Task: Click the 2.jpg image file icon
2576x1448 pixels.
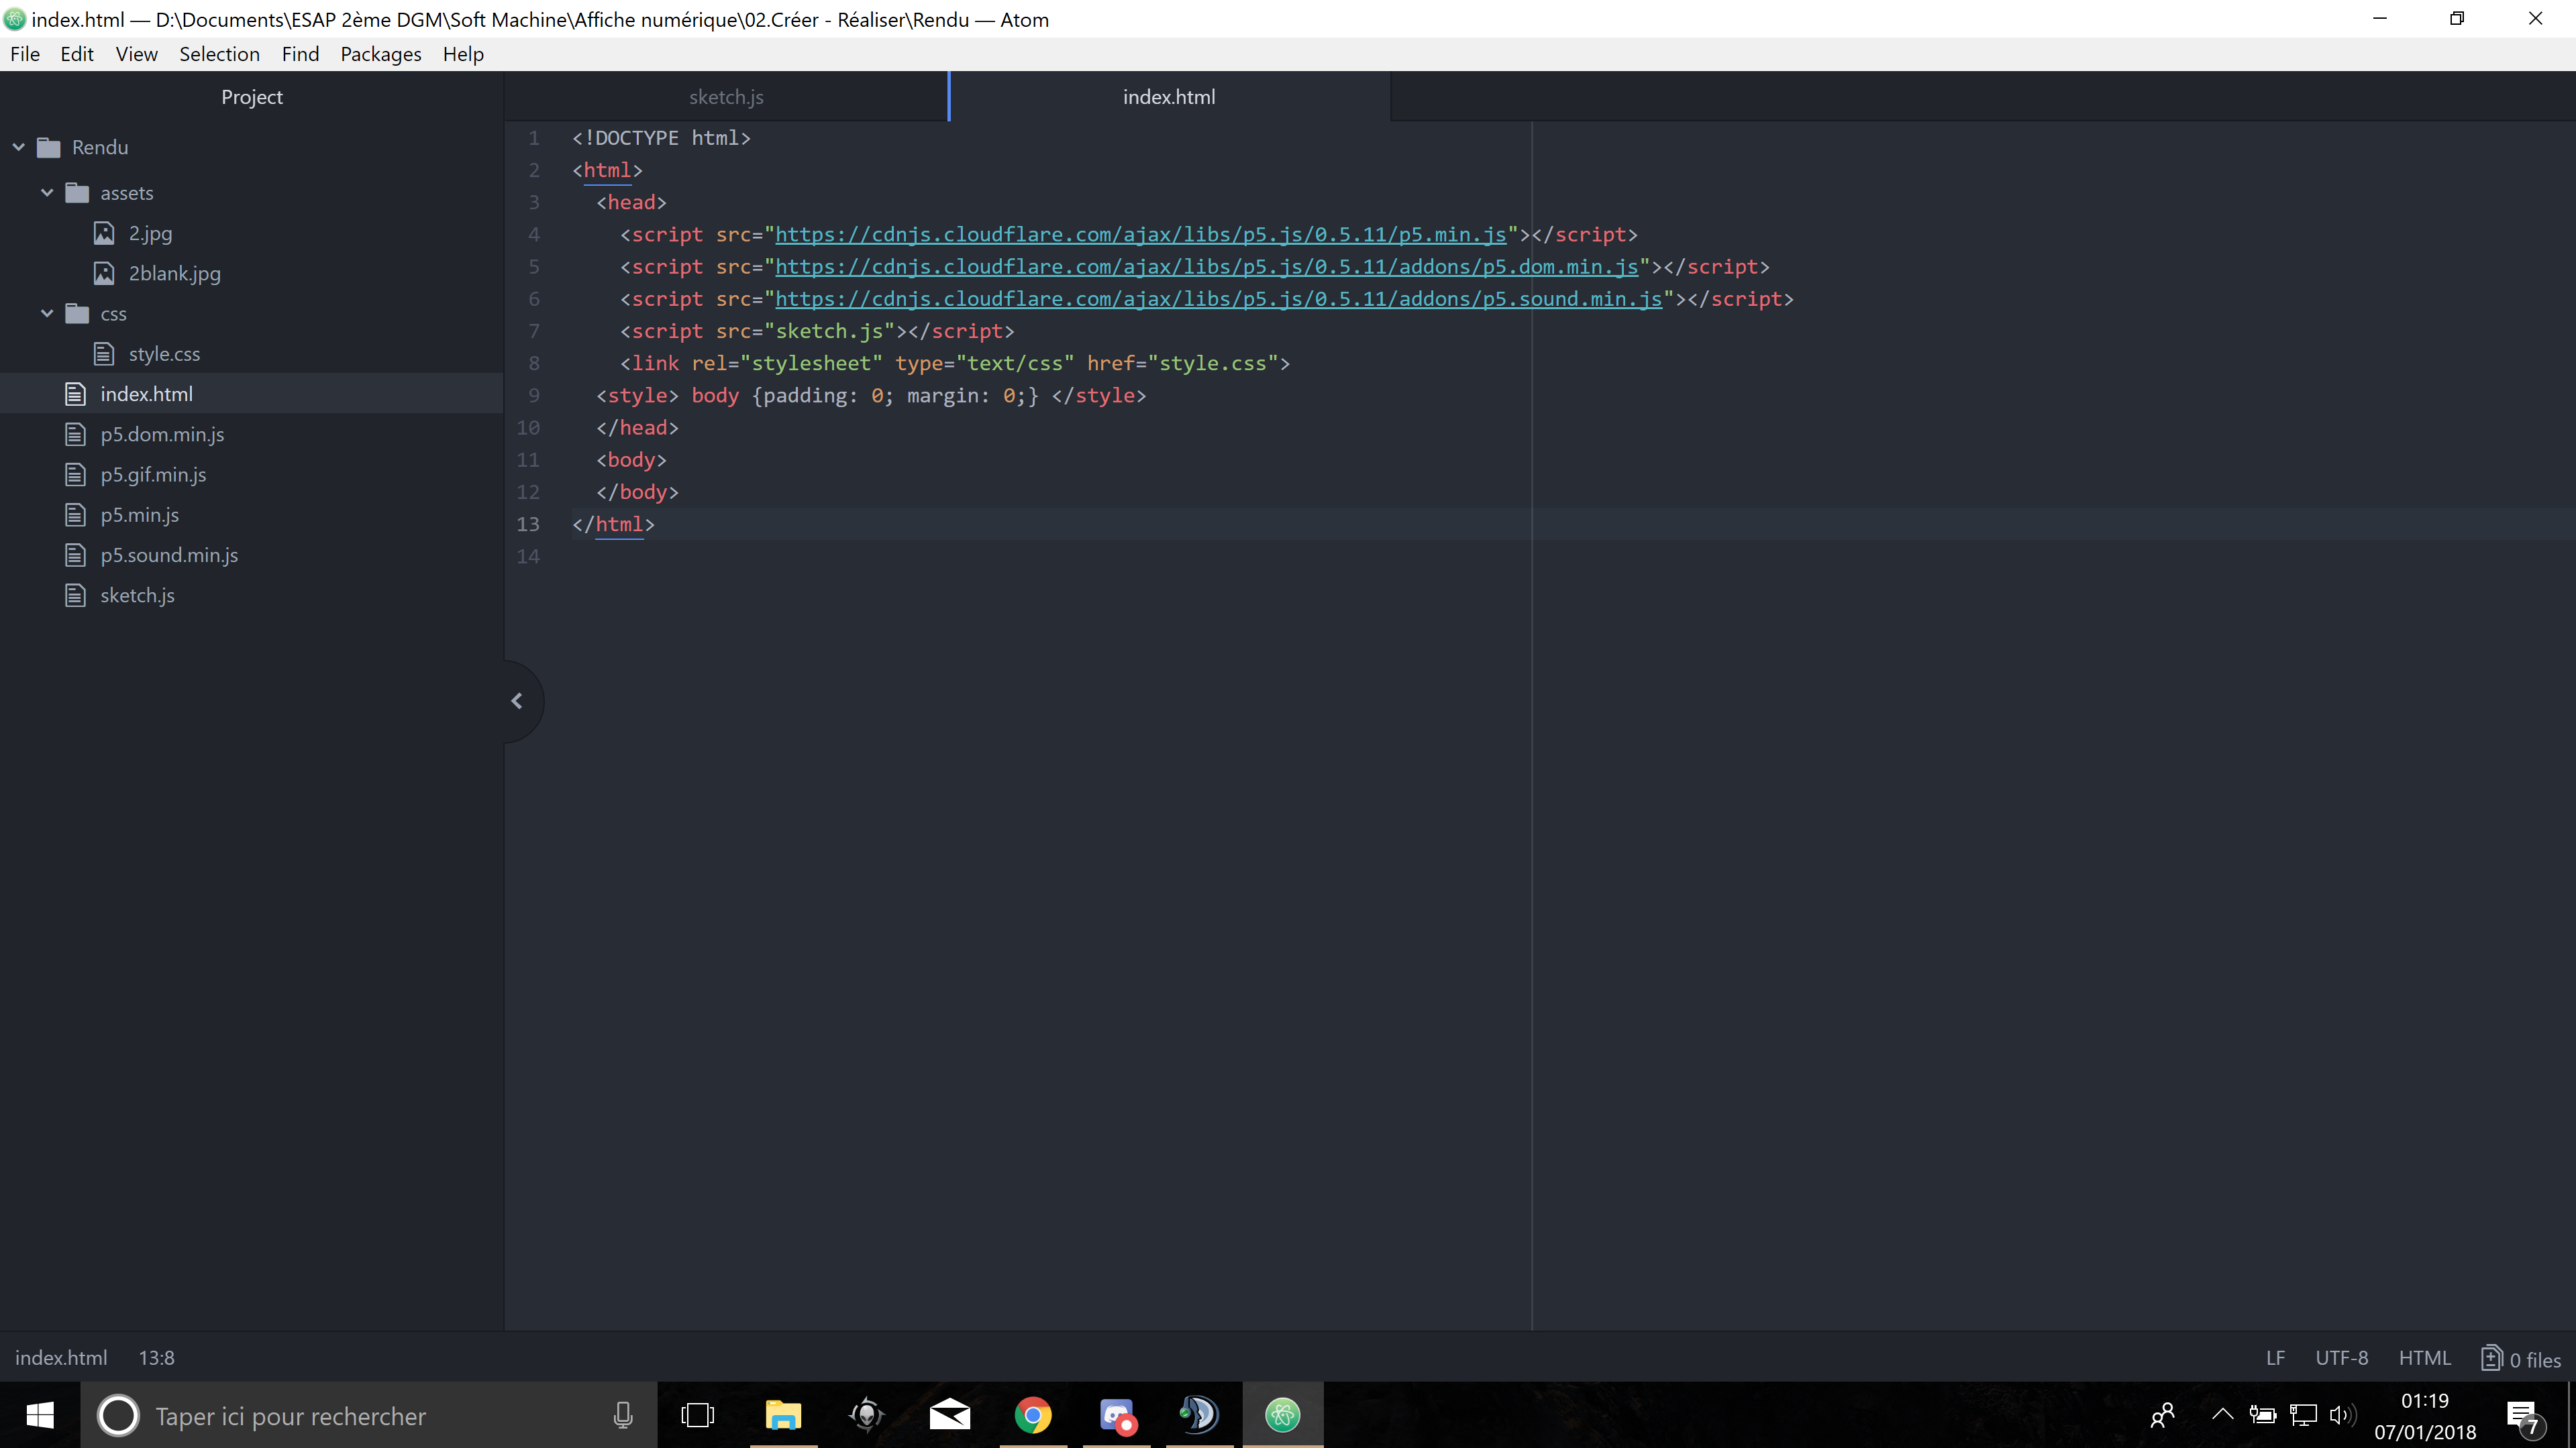Action: pyautogui.click(x=104, y=233)
